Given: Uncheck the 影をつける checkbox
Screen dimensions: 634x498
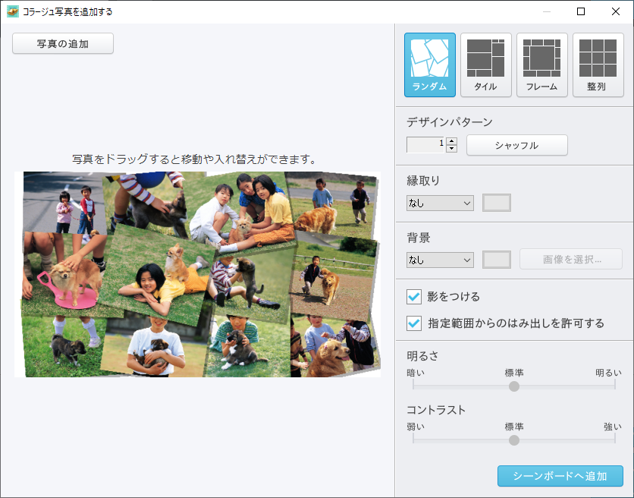Looking at the screenshot, I should (414, 297).
